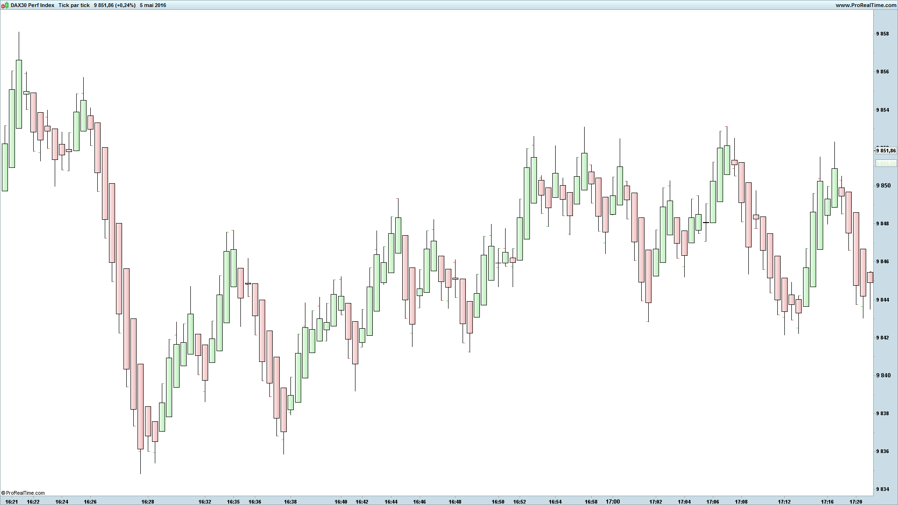
Task: Click the 9 834 label on price axis
Action: point(883,489)
